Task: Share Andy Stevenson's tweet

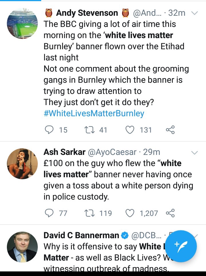Action: pos(170,130)
